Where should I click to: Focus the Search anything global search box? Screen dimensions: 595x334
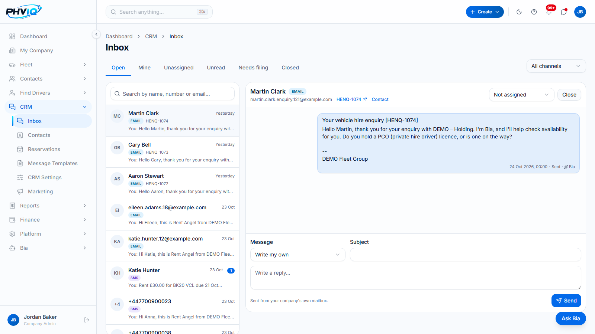[159, 12]
